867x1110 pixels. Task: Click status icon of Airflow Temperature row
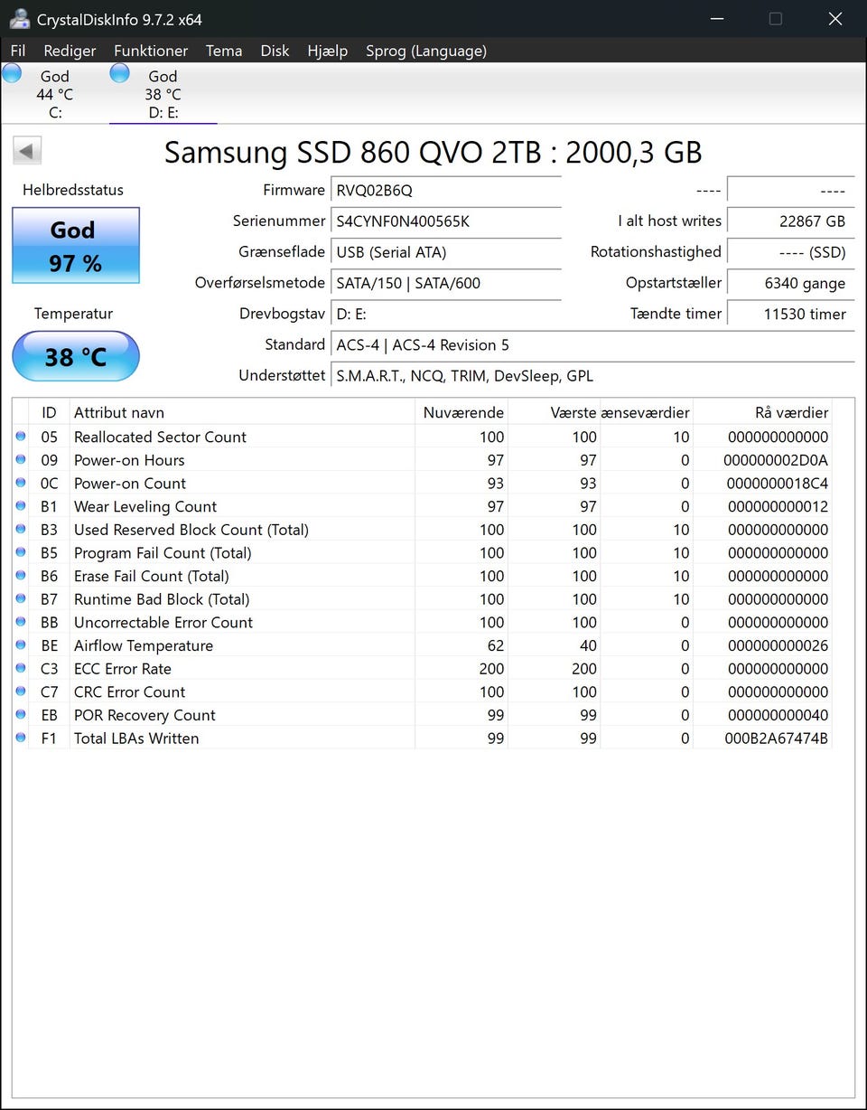tap(21, 645)
